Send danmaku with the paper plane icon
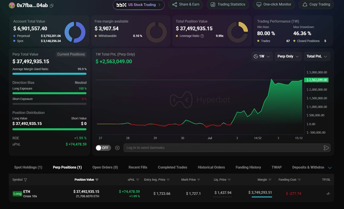 coord(326,148)
